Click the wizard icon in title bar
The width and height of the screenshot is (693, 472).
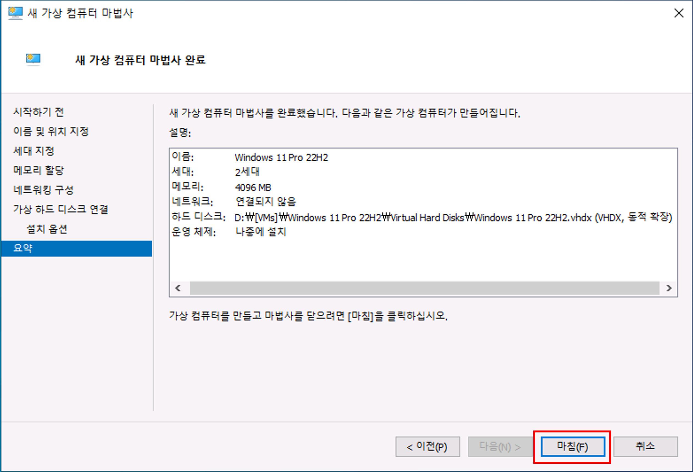(15, 13)
